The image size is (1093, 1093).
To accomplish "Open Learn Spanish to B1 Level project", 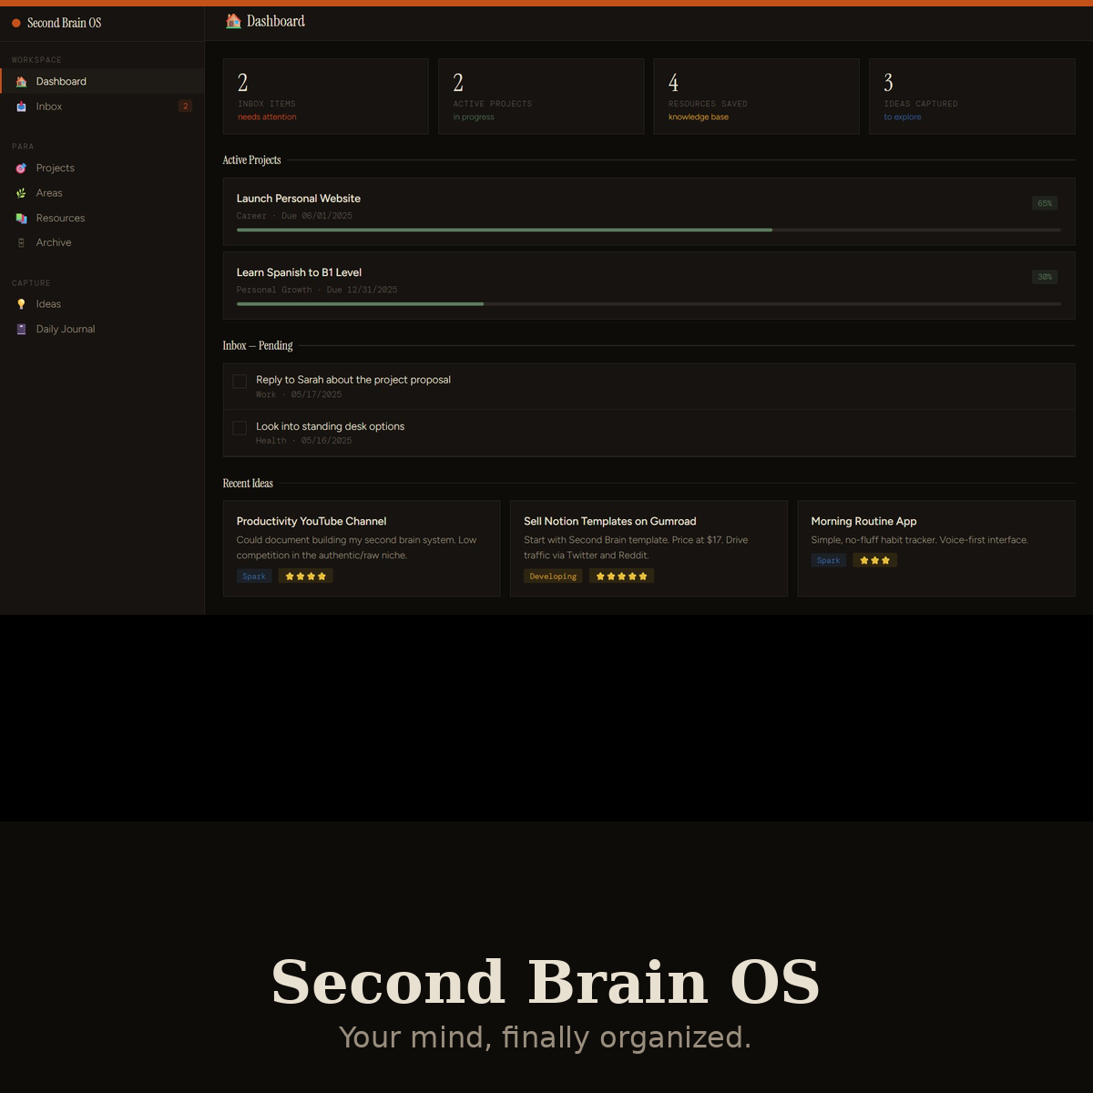I will coord(649,286).
